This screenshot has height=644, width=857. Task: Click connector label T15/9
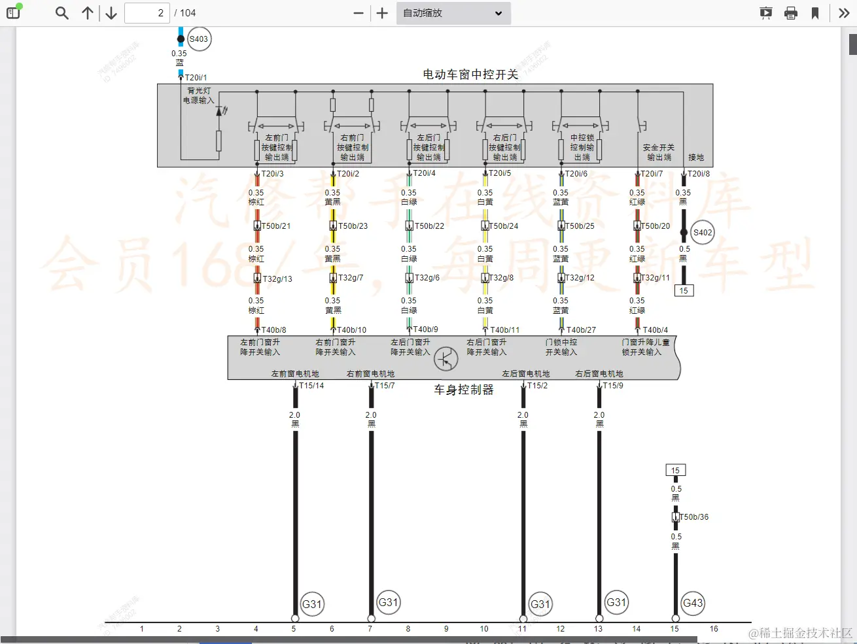tap(613, 386)
